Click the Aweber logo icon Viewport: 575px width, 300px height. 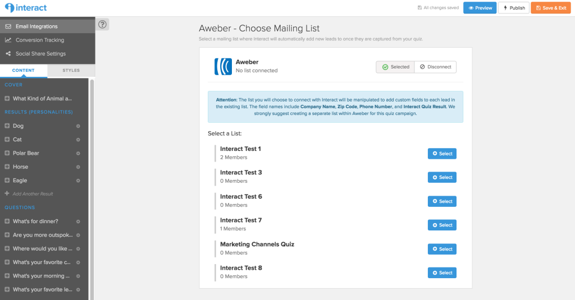tap(223, 66)
